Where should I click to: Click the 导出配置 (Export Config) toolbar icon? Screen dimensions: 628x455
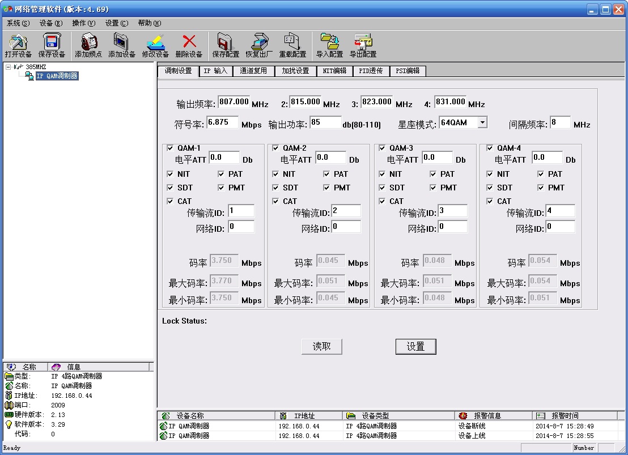point(363,42)
